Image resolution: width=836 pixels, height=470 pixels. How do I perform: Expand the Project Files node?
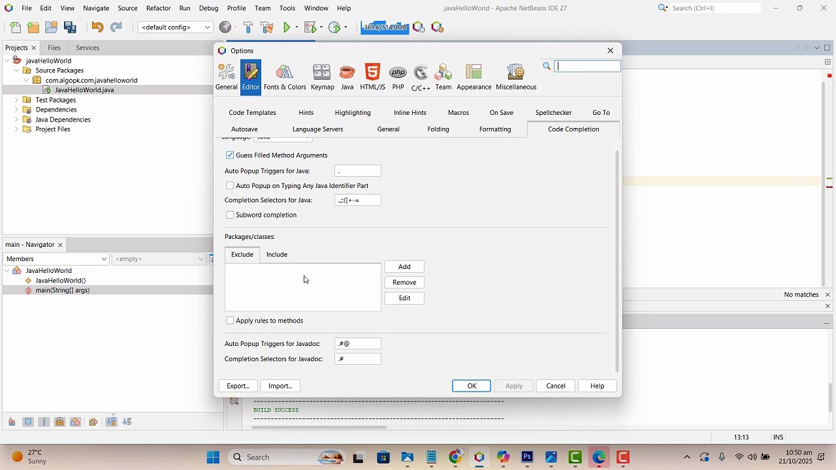point(17,129)
